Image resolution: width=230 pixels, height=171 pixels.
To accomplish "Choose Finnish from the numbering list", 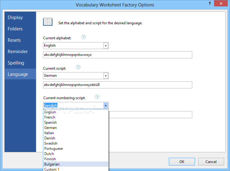I will (x=76, y=159).
